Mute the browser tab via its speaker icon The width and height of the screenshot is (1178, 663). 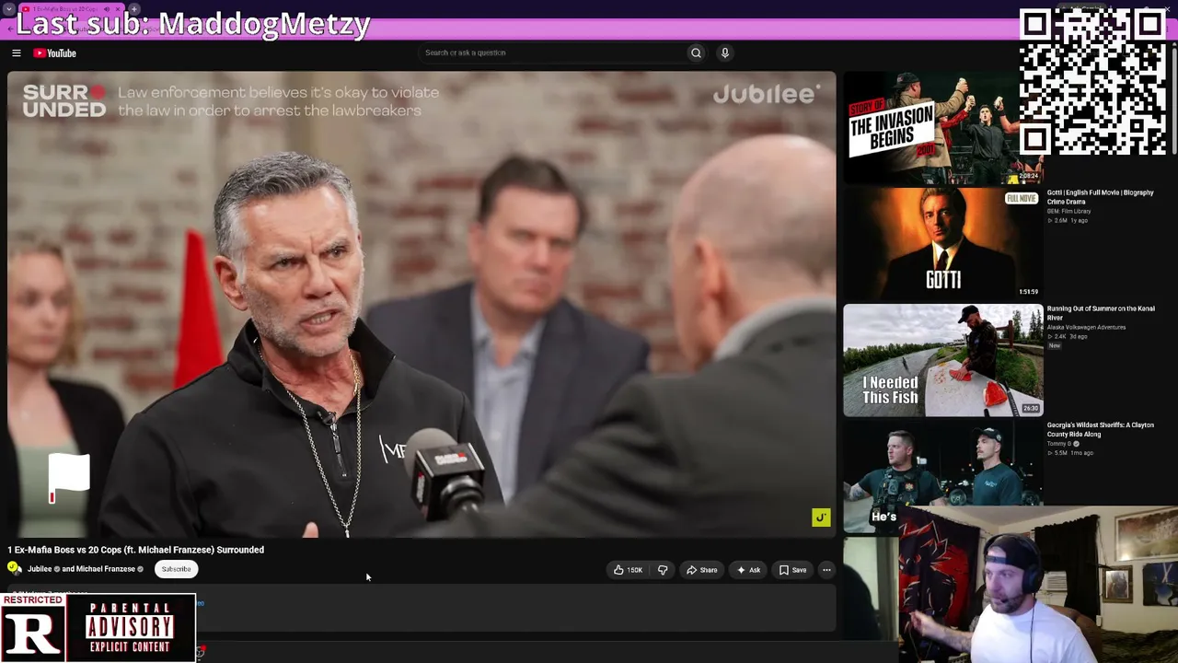106,9
